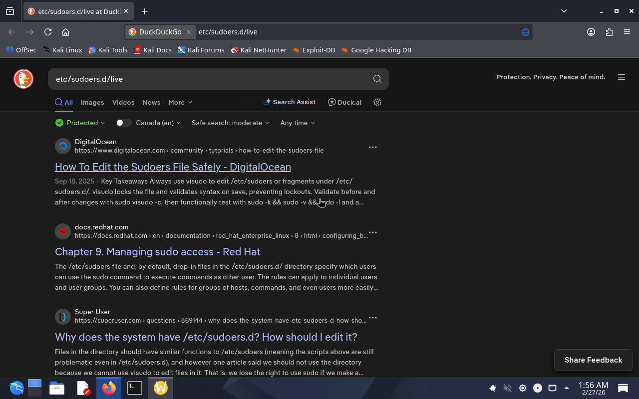Click the Share Feedback button
639x399 pixels.
click(593, 360)
